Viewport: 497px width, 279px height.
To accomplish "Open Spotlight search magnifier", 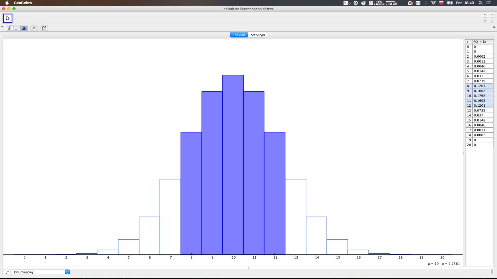I will (x=481, y=3).
